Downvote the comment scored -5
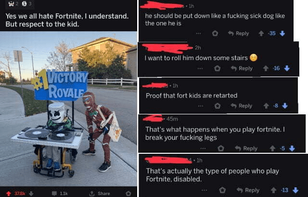This screenshot has height=197, width=308. (x=292, y=148)
